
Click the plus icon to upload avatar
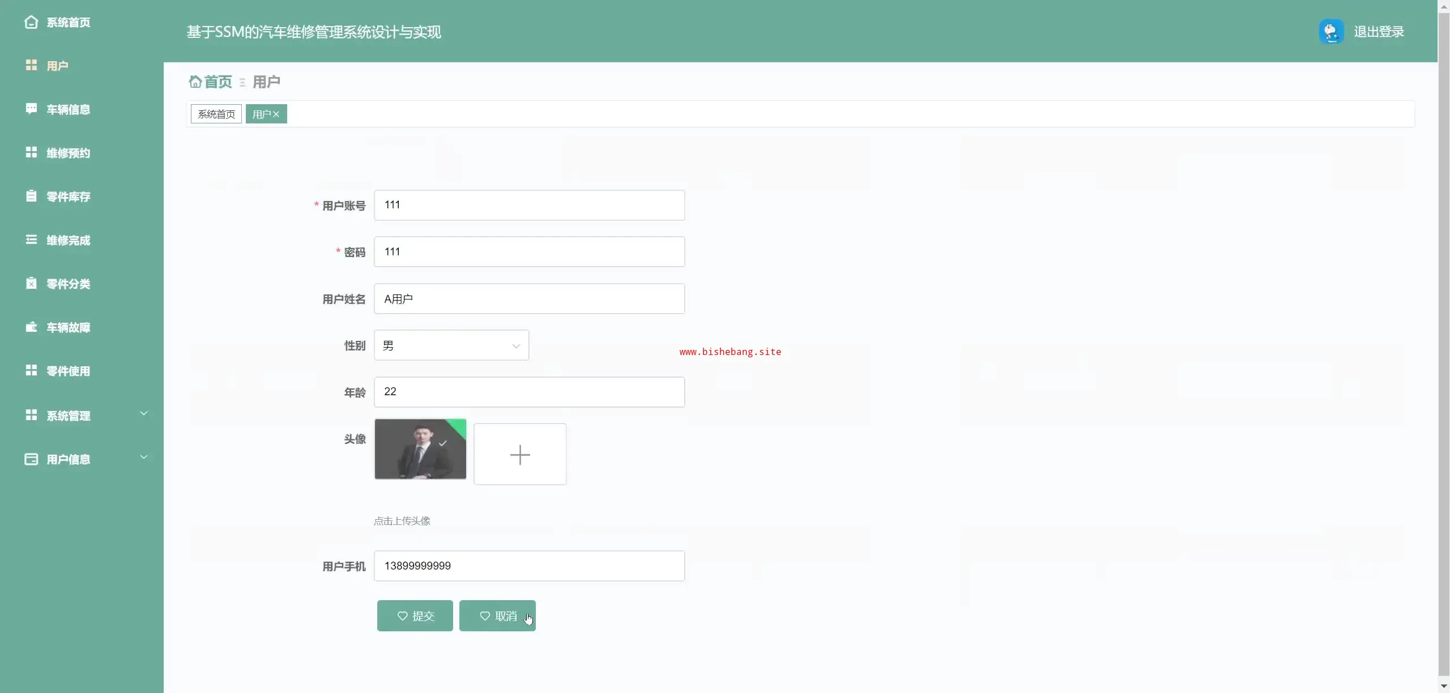(519, 455)
